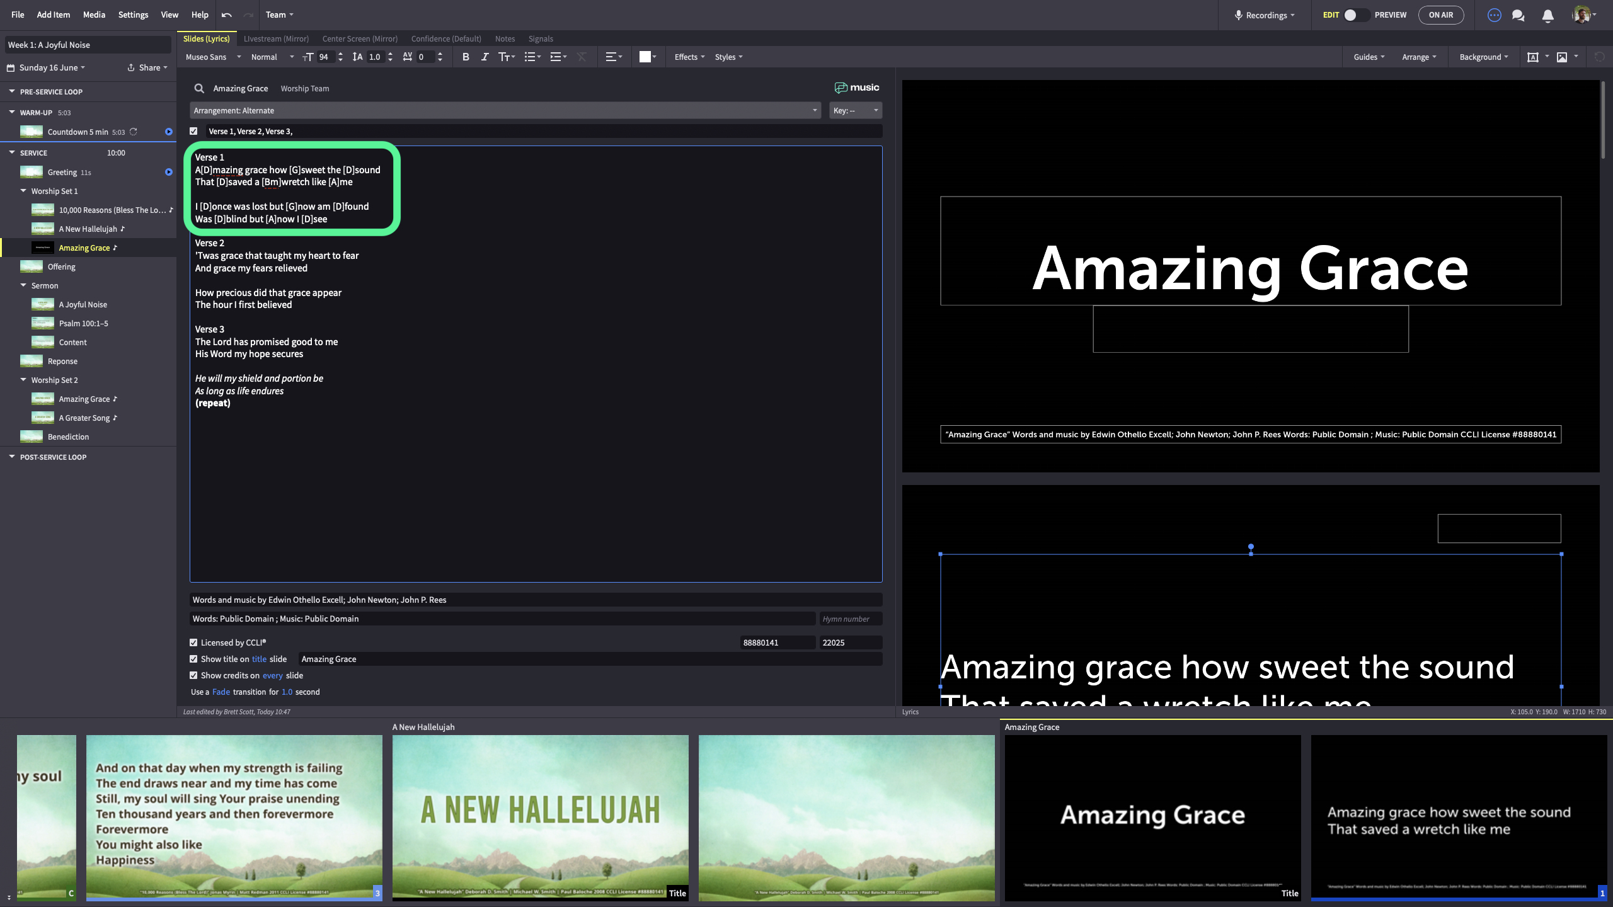Click the blue play indicator on Greeting row
The width and height of the screenshot is (1613, 907).
coord(169,172)
